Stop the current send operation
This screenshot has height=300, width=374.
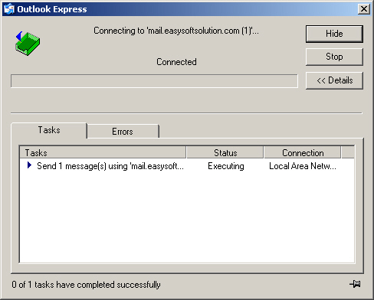tap(334, 57)
